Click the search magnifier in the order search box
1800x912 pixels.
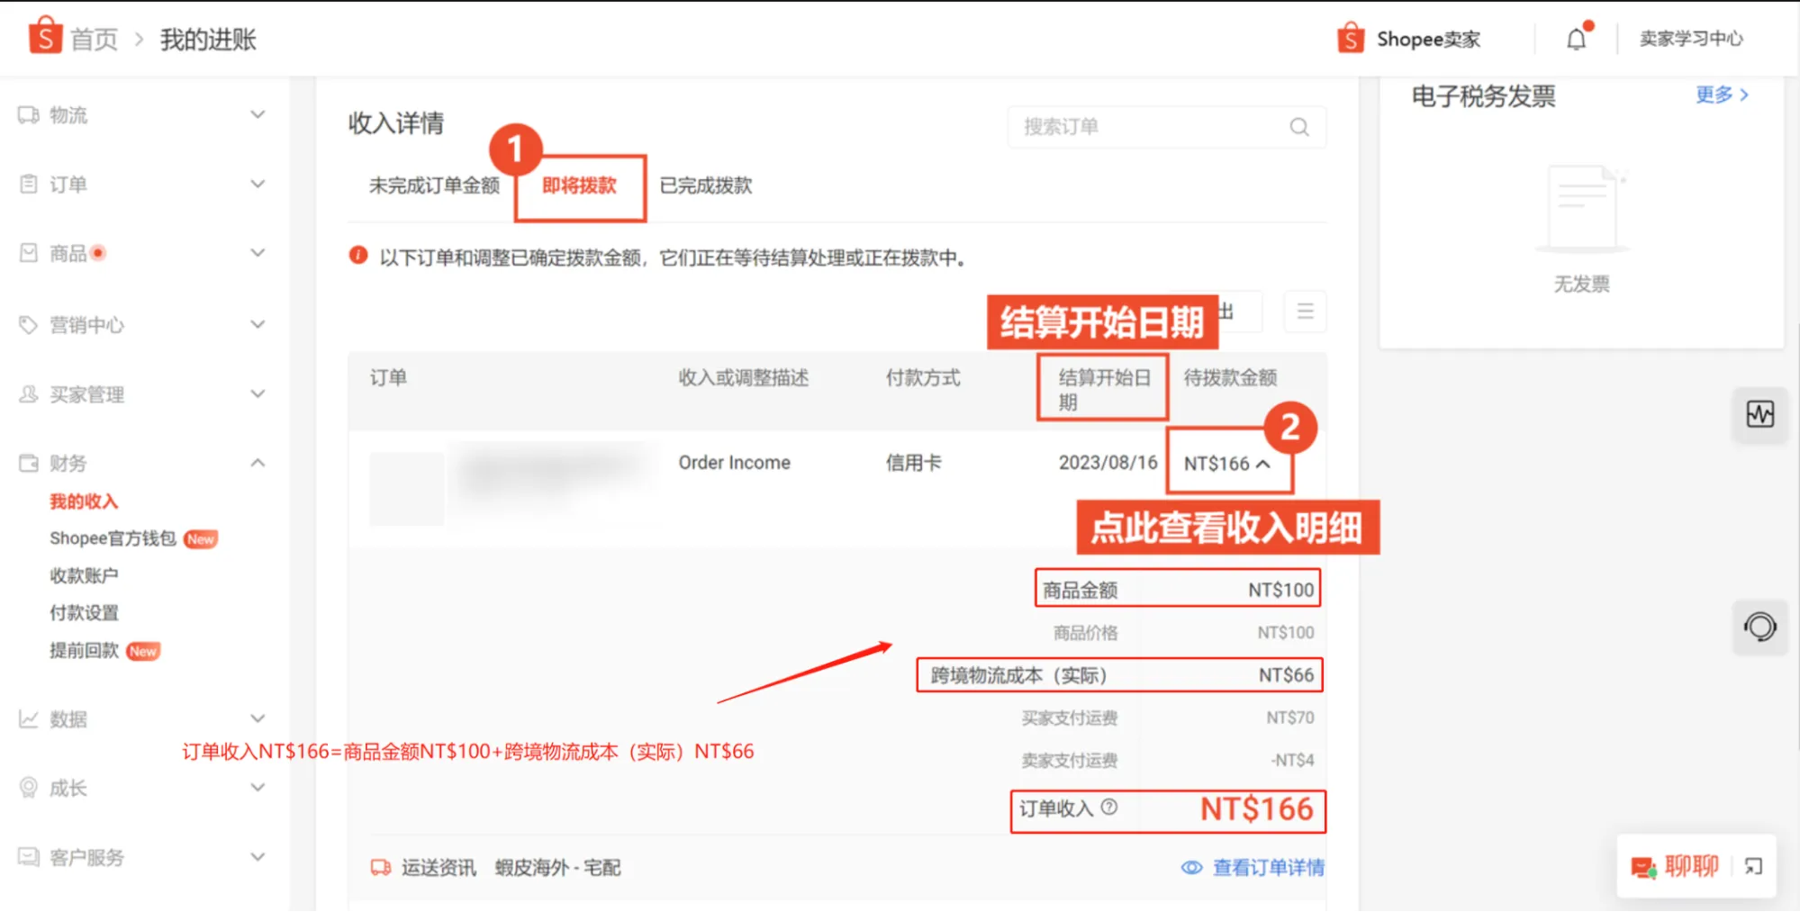point(1298,127)
